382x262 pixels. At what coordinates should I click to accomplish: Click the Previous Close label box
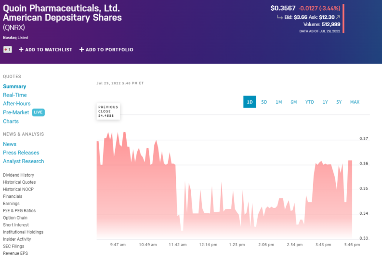point(108,111)
